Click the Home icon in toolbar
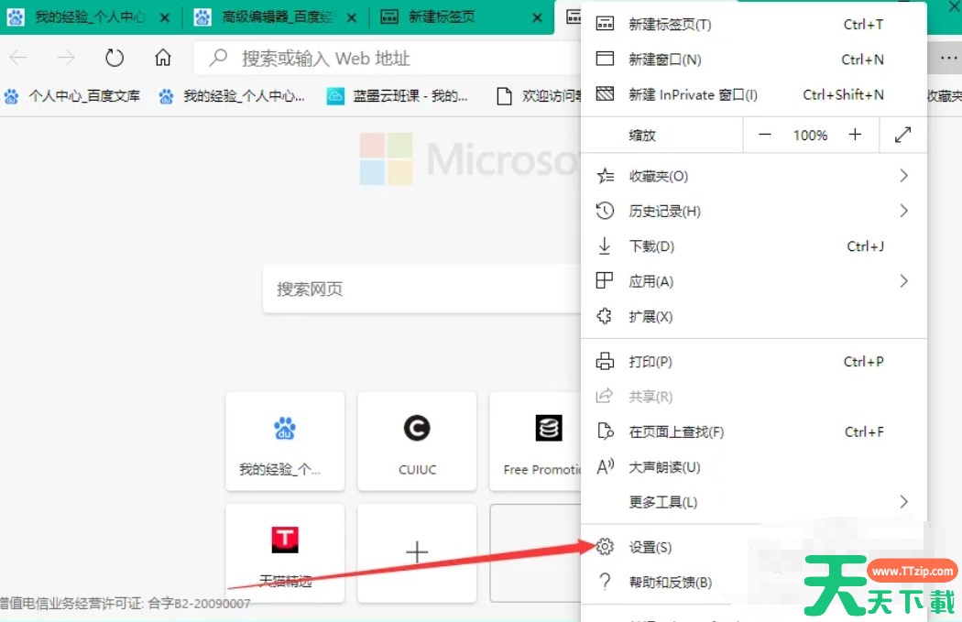This screenshot has width=962, height=622. pyautogui.click(x=163, y=59)
